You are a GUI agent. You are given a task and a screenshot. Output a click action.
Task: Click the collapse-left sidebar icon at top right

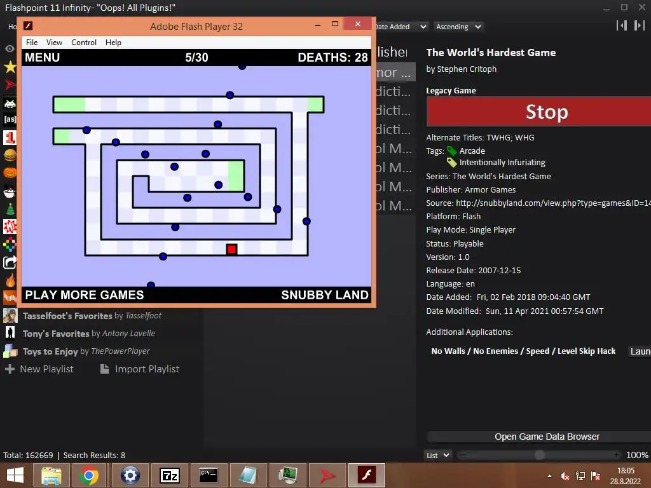coord(622,25)
